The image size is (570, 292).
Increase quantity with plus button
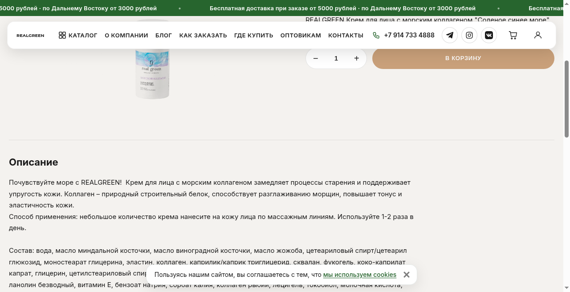(356, 58)
